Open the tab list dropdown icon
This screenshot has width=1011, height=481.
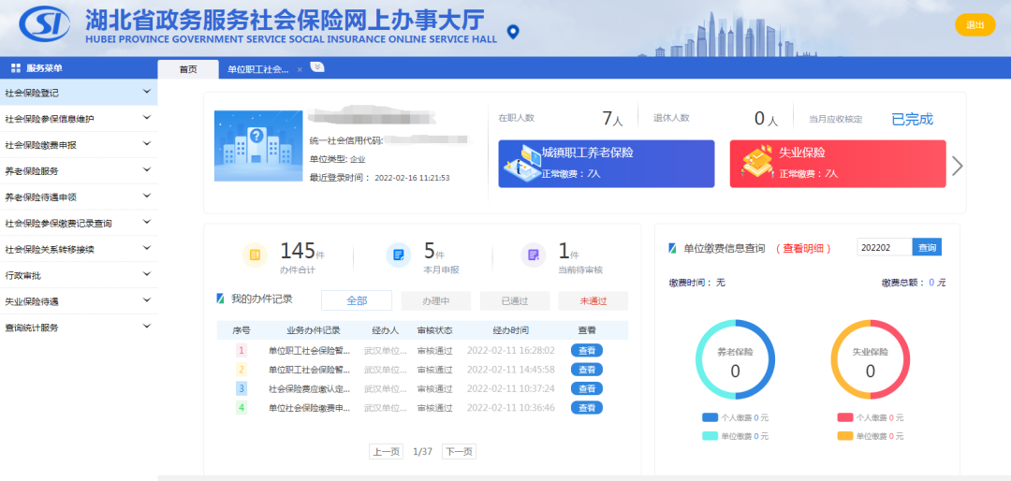click(x=317, y=67)
